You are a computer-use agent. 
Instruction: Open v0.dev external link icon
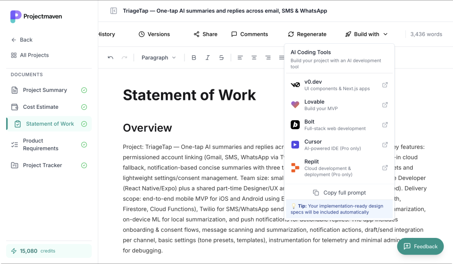385,85
